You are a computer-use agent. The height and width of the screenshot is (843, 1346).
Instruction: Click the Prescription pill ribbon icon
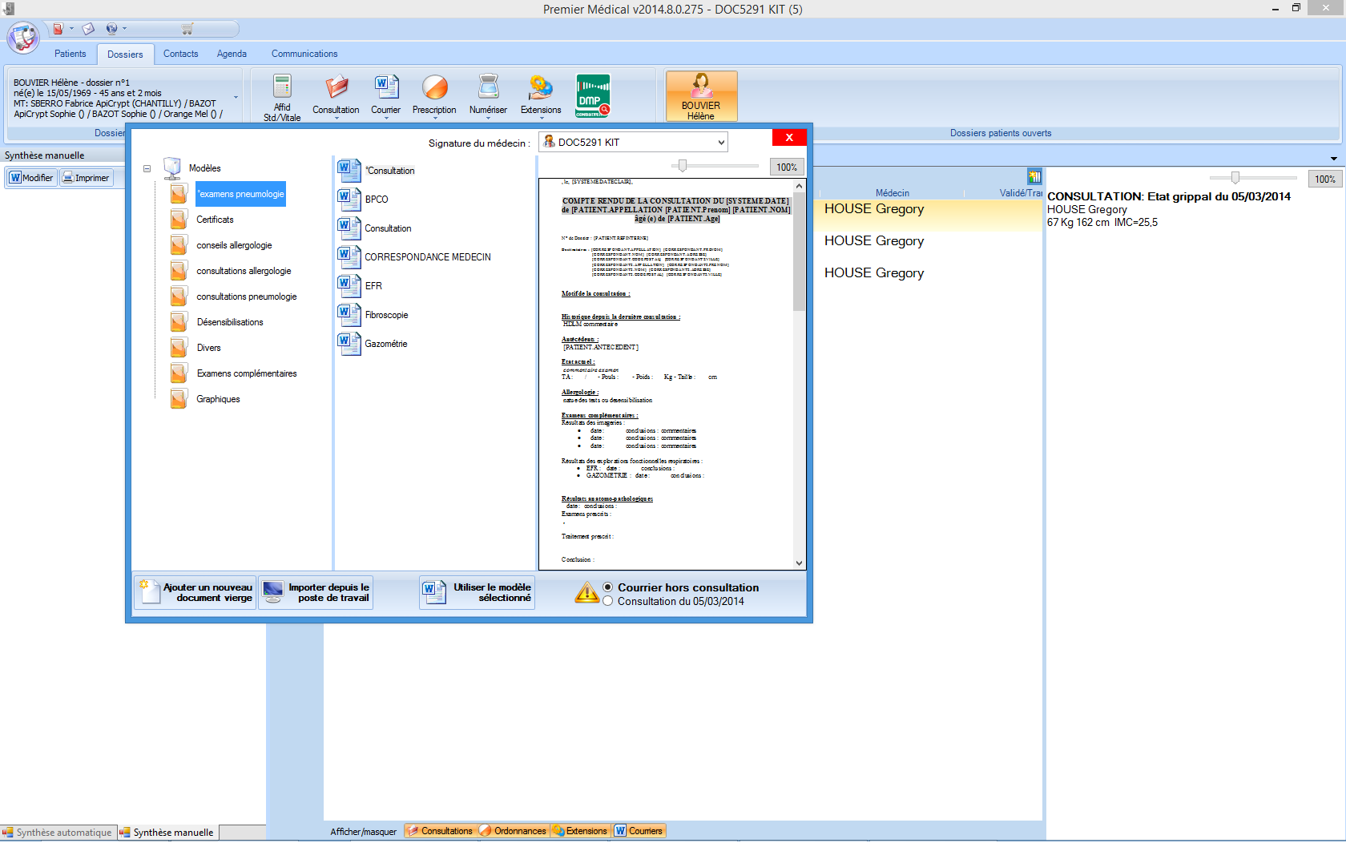pyautogui.click(x=435, y=87)
